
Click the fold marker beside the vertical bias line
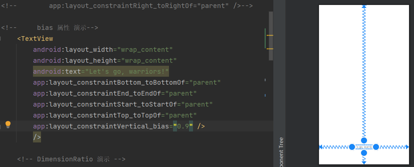tap(1, 126)
